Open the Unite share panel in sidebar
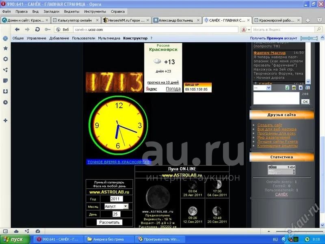 [6, 70]
